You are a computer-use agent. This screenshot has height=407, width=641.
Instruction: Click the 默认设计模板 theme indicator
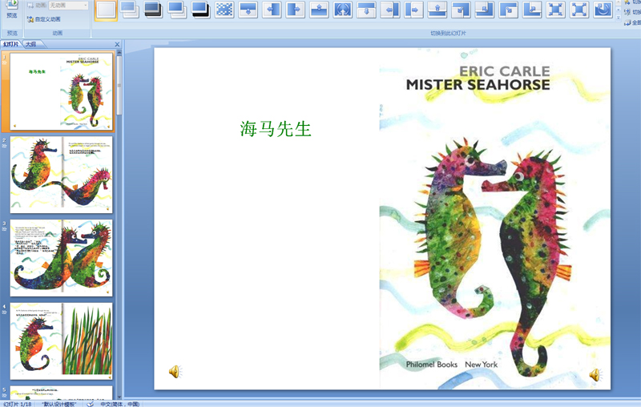59,404
